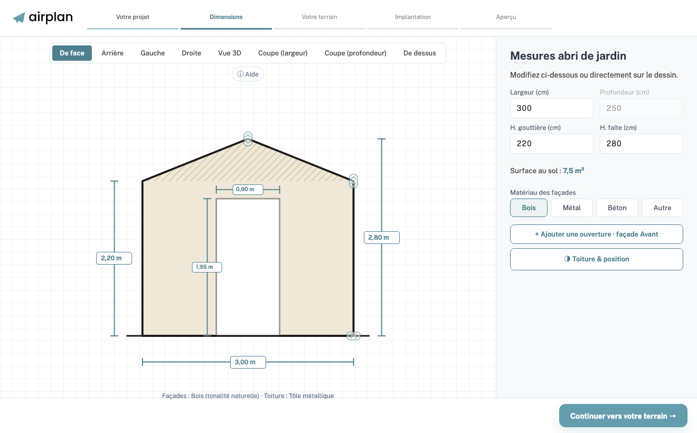697x433 pixels.
Task: Click the Façades and Toiture caption text
Action: pyautogui.click(x=248, y=396)
